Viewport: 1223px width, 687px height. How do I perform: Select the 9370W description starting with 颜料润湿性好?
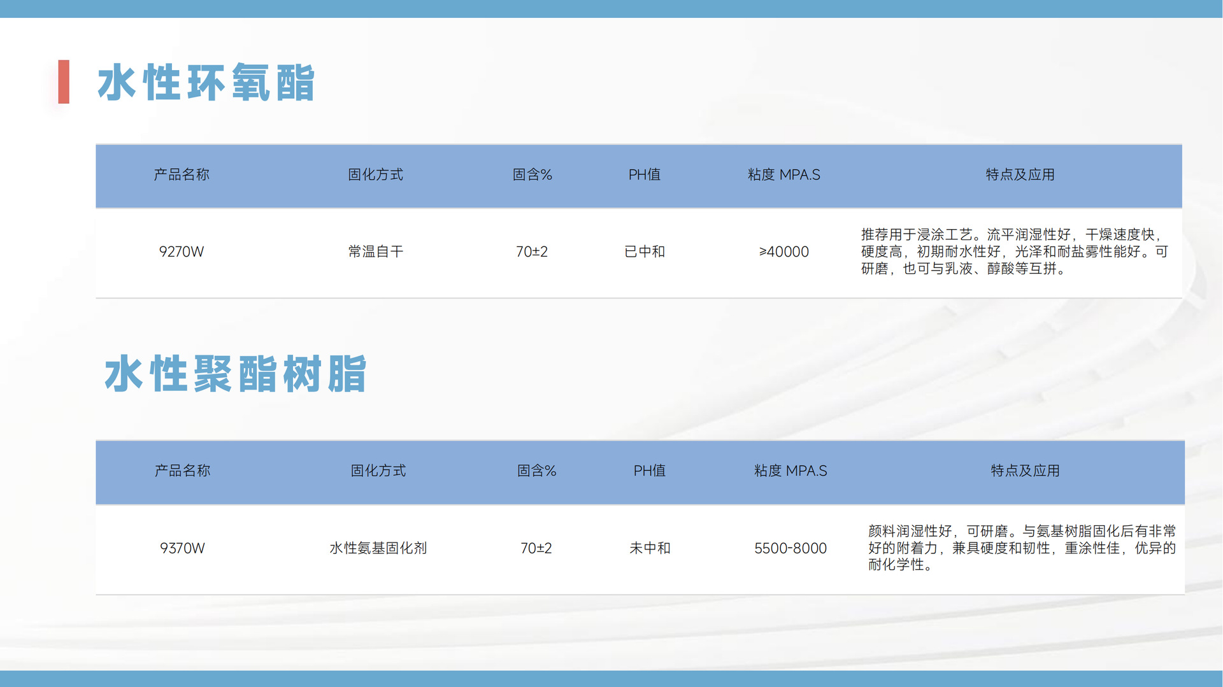pyautogui.click(x=1022, y=548)
